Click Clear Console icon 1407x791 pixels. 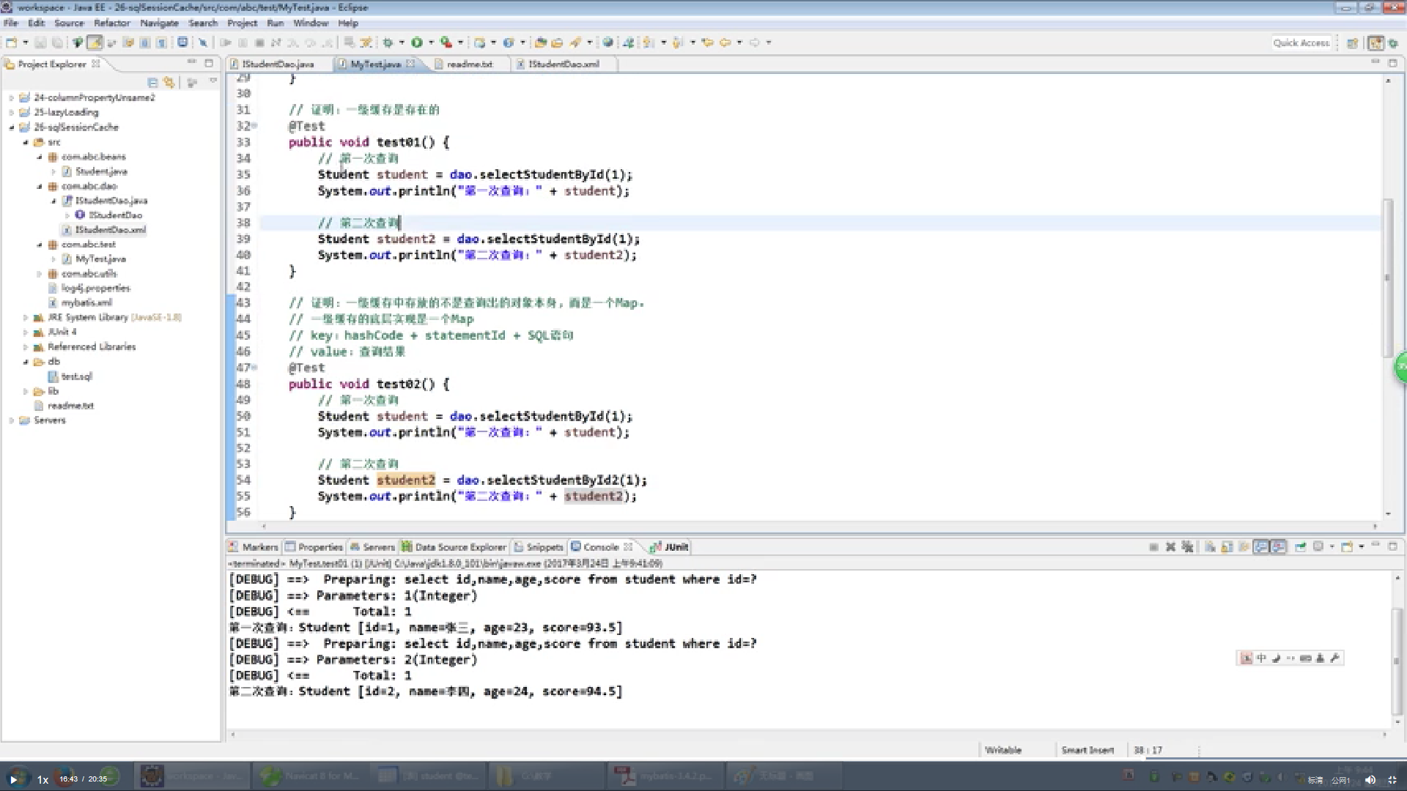pyautogui.click(x=1210, y=547)
